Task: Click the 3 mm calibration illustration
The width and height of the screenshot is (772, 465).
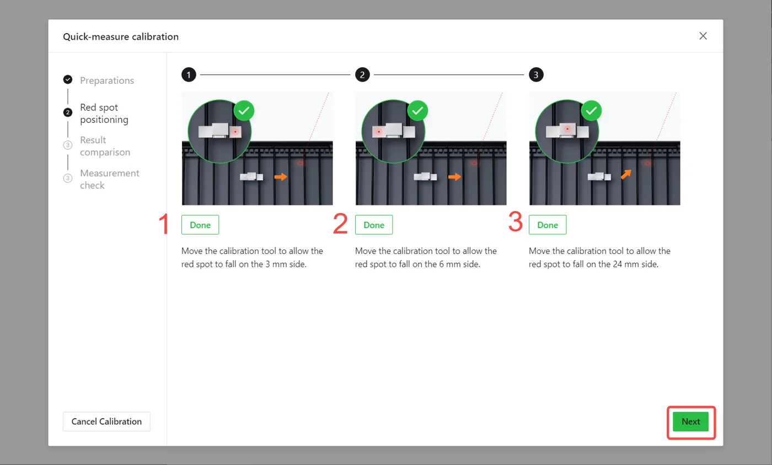Action: (x=257, y=149)
